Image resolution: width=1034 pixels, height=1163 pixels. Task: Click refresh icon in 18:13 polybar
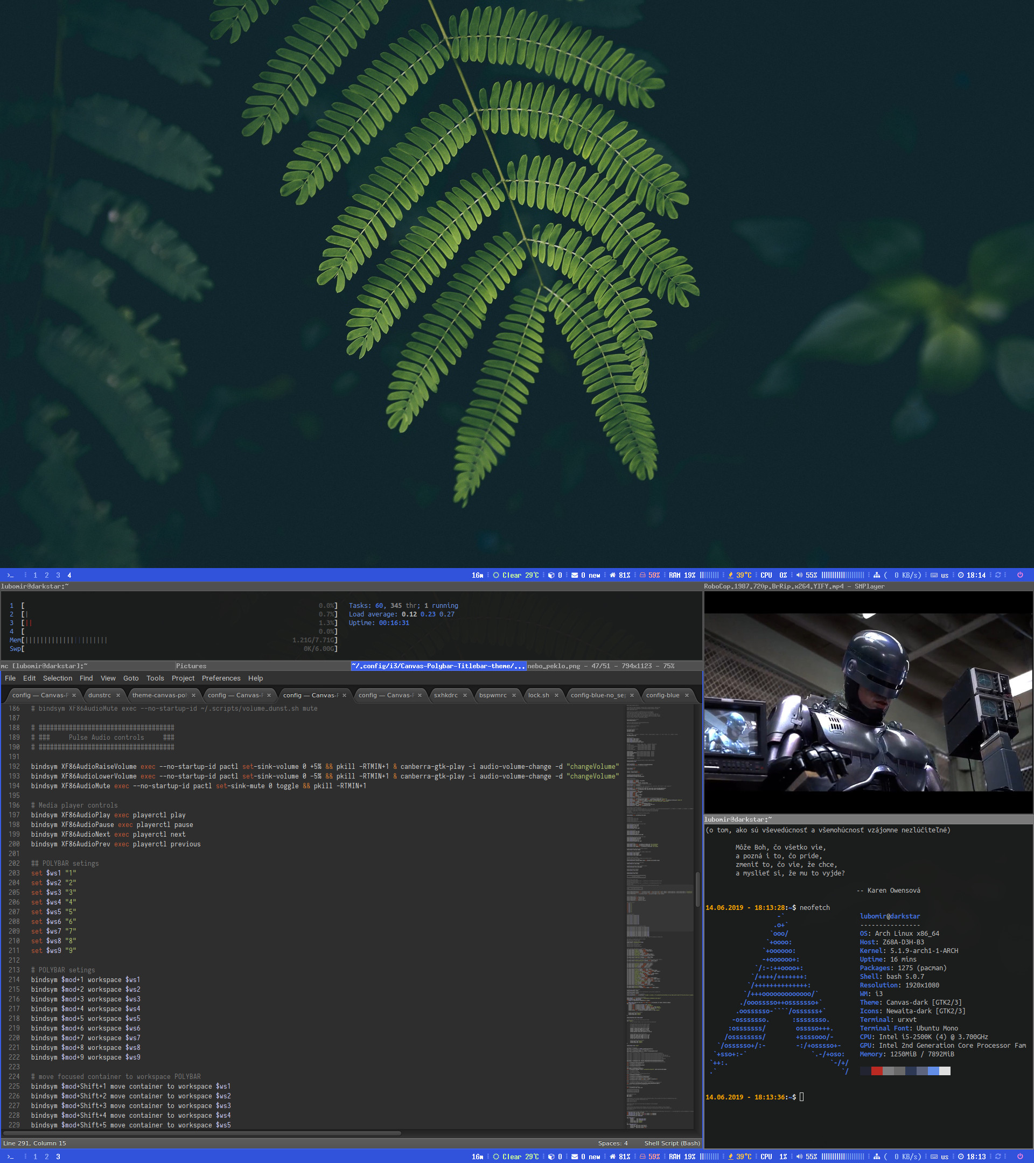click(997, 1157)
